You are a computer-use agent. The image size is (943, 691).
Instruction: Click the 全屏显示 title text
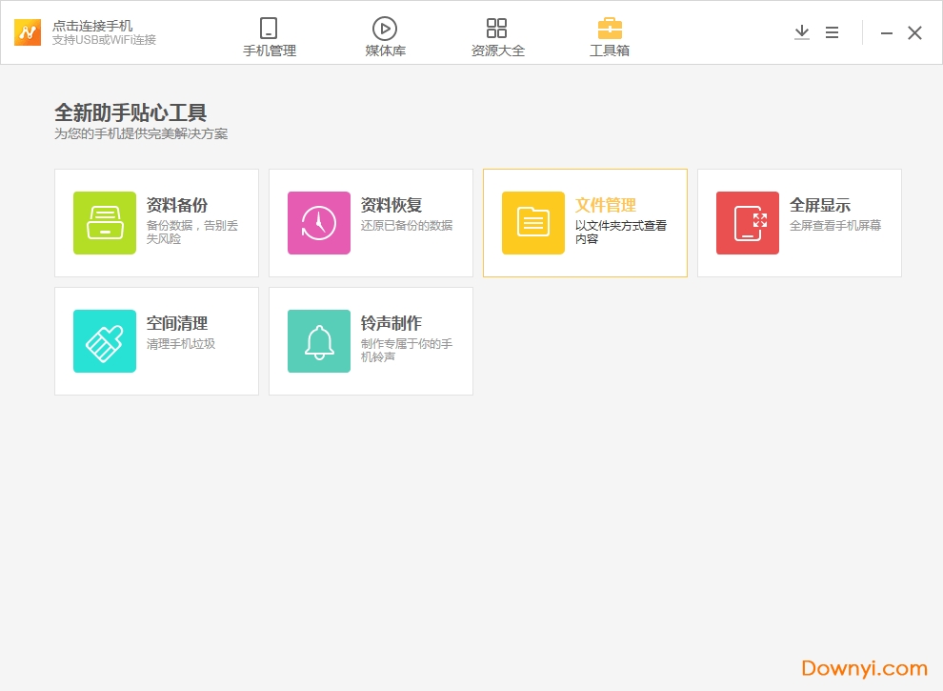820,205
